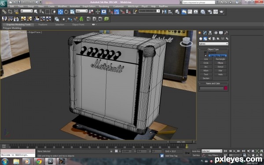Activate the Select and Rotate tool
Screen dimensions: 264x165
pos(66,11)
